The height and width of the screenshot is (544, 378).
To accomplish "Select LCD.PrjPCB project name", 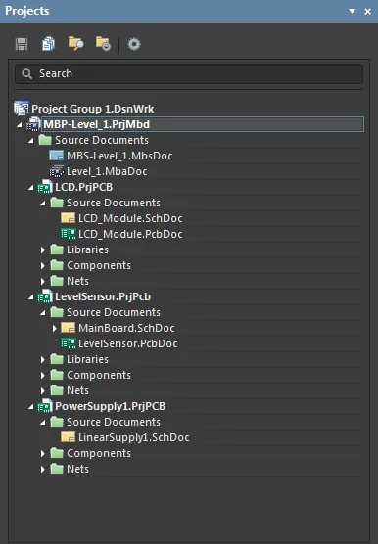I will (x=84, y=187).
